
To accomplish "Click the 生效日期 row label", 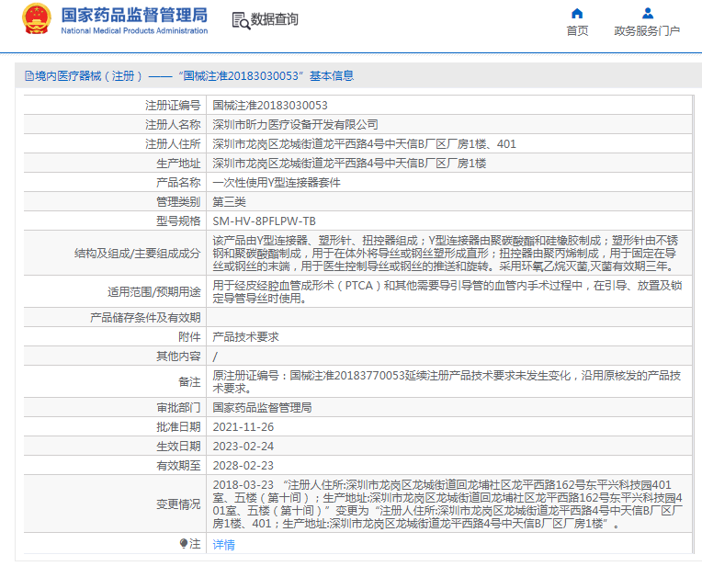I will coord(178,447).
